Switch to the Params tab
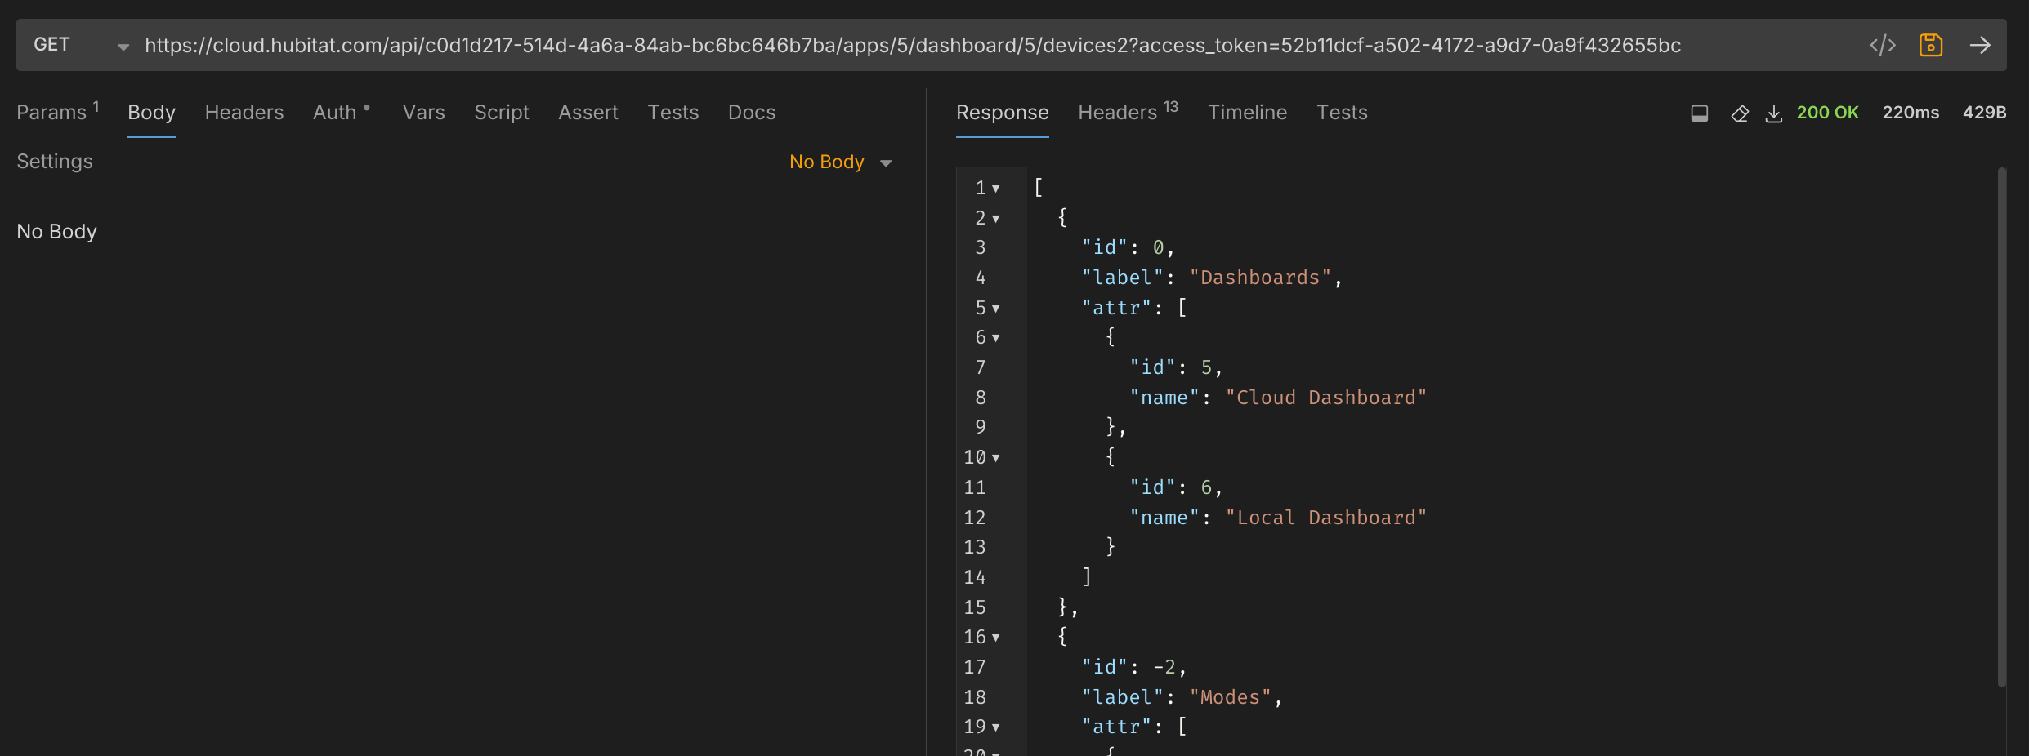This screenshot has width=2029, height=756. point(52,112)
